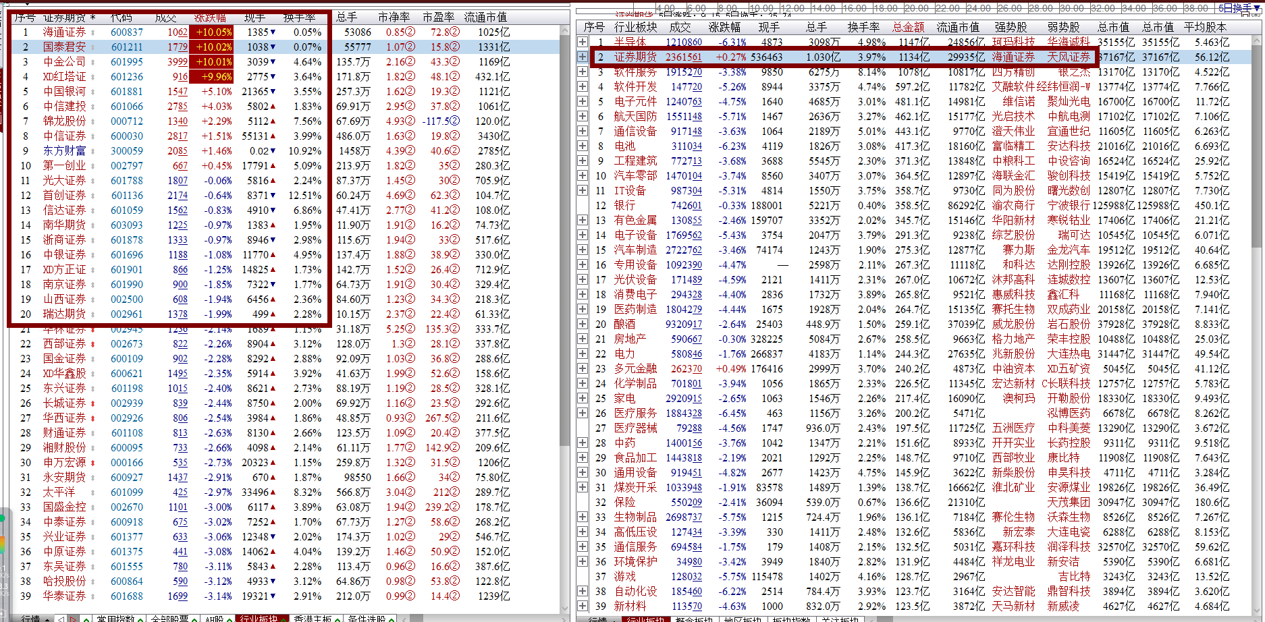1265x622 pixels.
Task: Click stock code 300059
Action: [x=127, y=150]
